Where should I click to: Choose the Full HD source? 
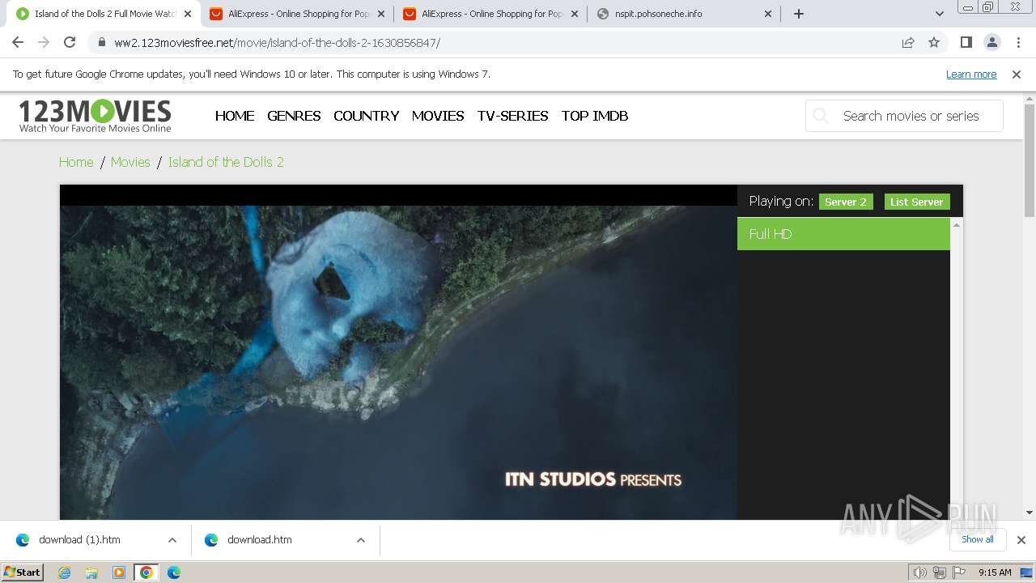click(x=843, y=234)
